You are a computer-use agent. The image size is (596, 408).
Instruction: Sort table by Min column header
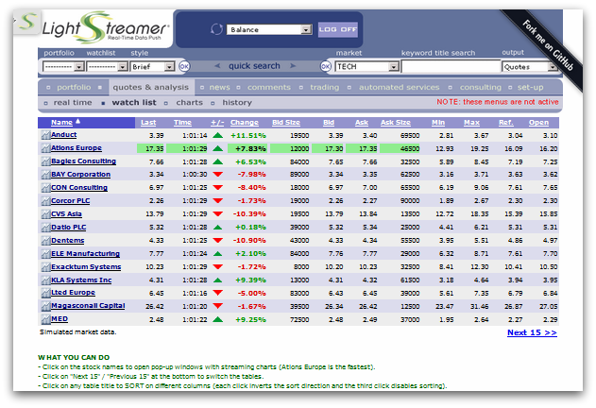438,123
